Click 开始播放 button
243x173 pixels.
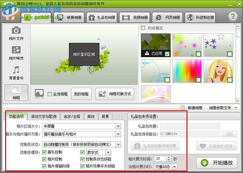click(217, 163)
